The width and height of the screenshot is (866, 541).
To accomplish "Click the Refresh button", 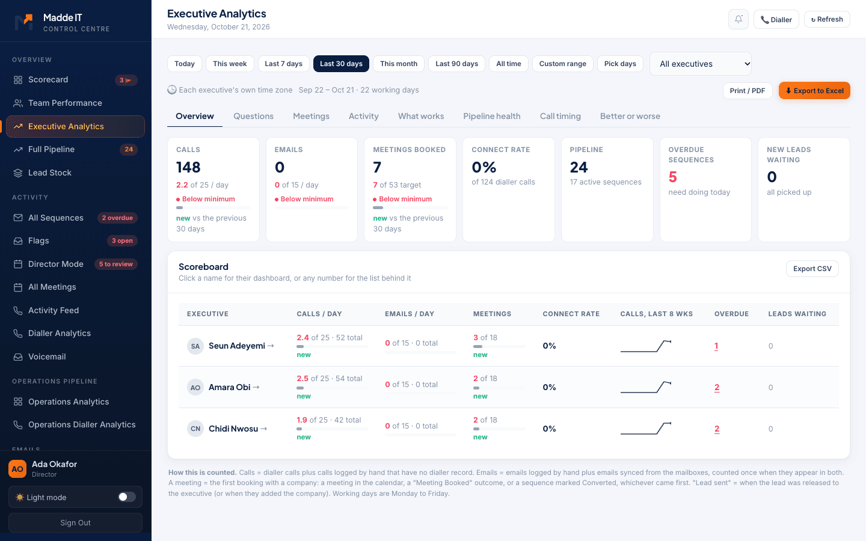I will pyautogui.click(x=827, y=19).
